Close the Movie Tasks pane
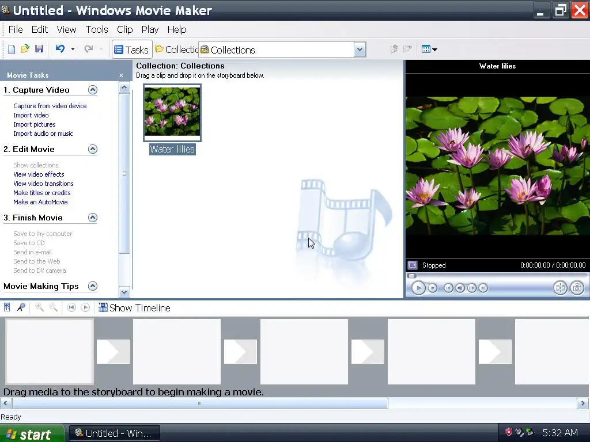 coord(121,75)
